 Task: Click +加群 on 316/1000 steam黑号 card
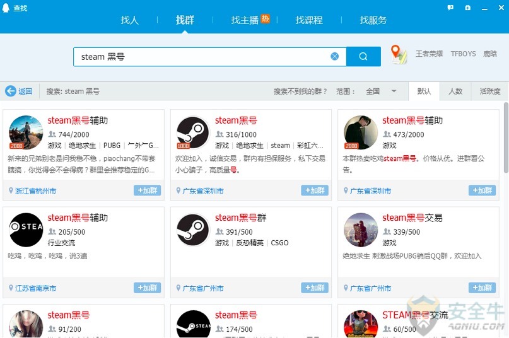coord(315,190)
